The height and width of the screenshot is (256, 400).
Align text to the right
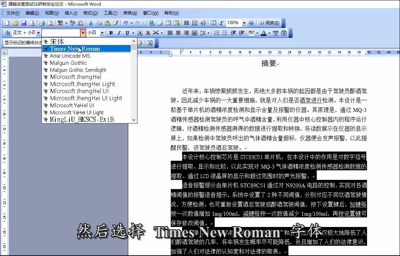pos(186,33)
